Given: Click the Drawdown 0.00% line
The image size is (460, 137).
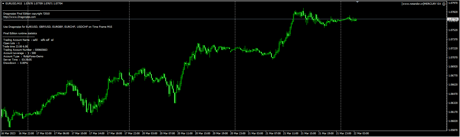Looking at the screenshot, I should tap(16, 63).
